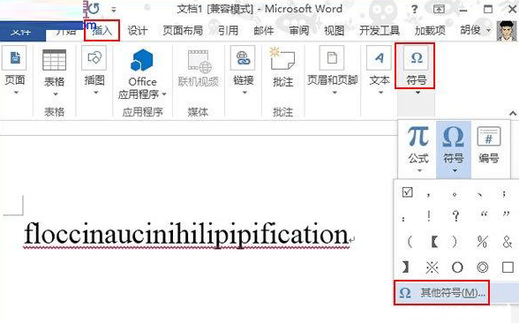
Task: Click the user profile avatar picture
Action: coord(507,31)
